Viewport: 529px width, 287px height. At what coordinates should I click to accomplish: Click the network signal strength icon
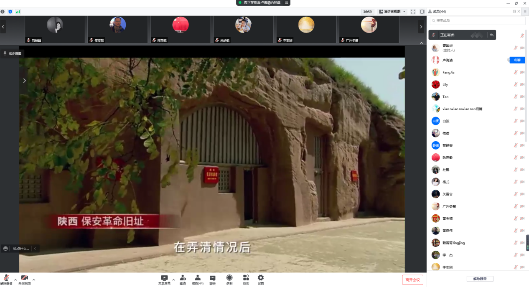(x=18, y=12)
